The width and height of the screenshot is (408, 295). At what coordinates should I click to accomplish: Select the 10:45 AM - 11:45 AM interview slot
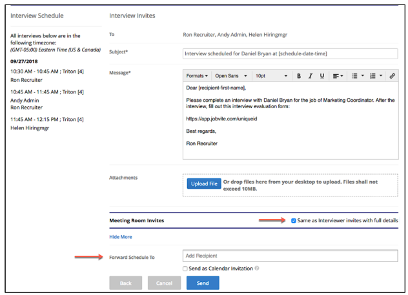tap(47, 92)
